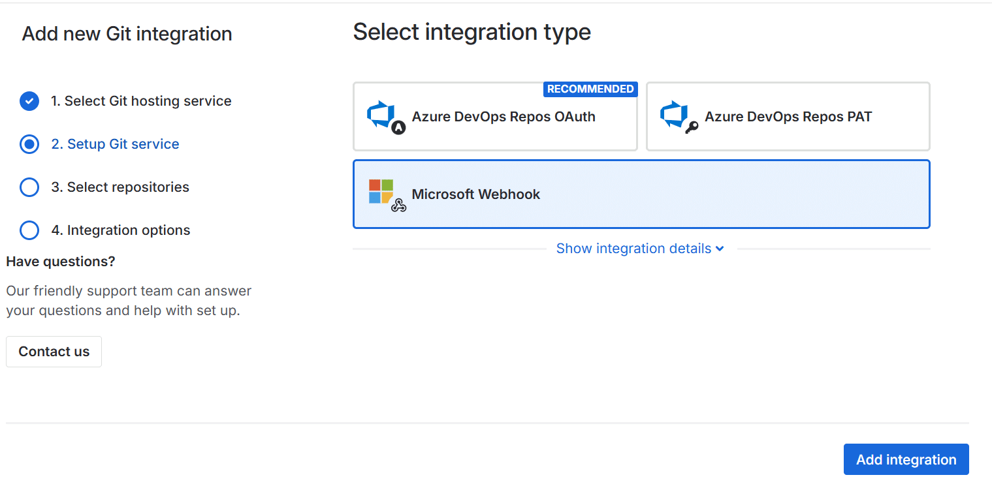Click the Contact us button

tap(54, 352)
